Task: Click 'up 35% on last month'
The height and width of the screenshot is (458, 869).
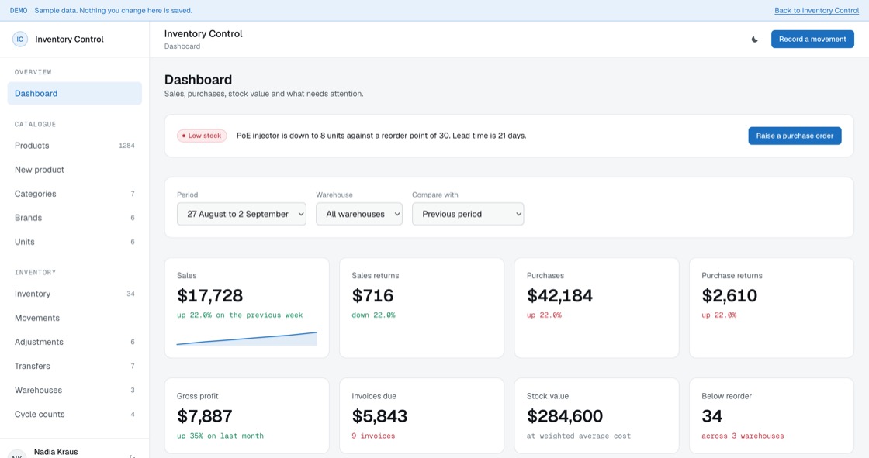Action: (220, 436)
